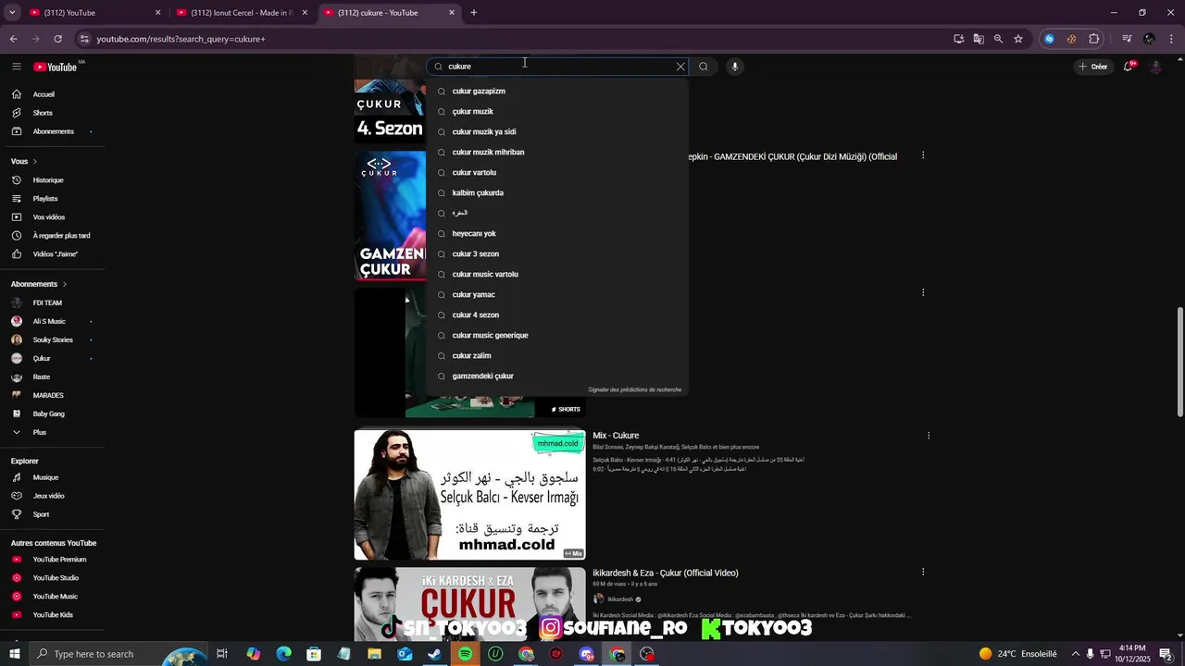Open Steam from the taskbar

(435, 654)
